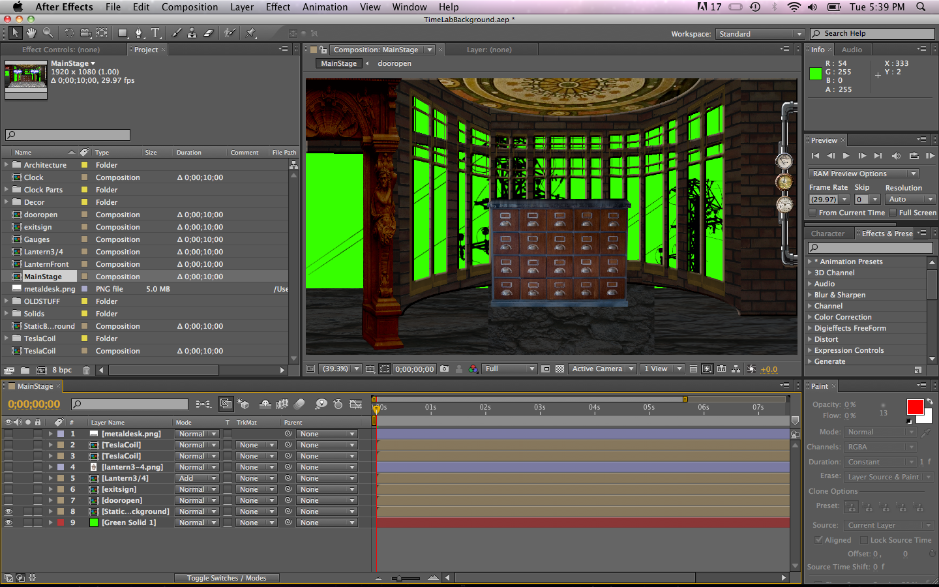This screenshot has height=587, width=939.
Task: Enable draft 3D icon in timeline
Action: coord(243,404)
